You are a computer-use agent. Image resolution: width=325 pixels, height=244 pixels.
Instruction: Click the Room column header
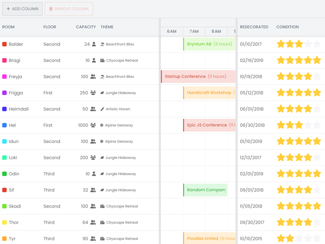coord(8,27)
